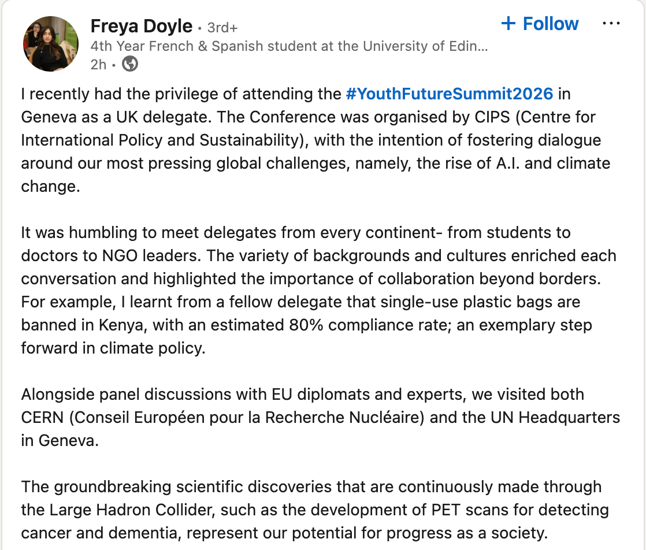
Task: Open the three-dot post options menu
Action: tap(611, 24)
